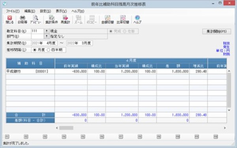Run 再集計 from the toolbar

pyautogui.click(x=65, y=20)
